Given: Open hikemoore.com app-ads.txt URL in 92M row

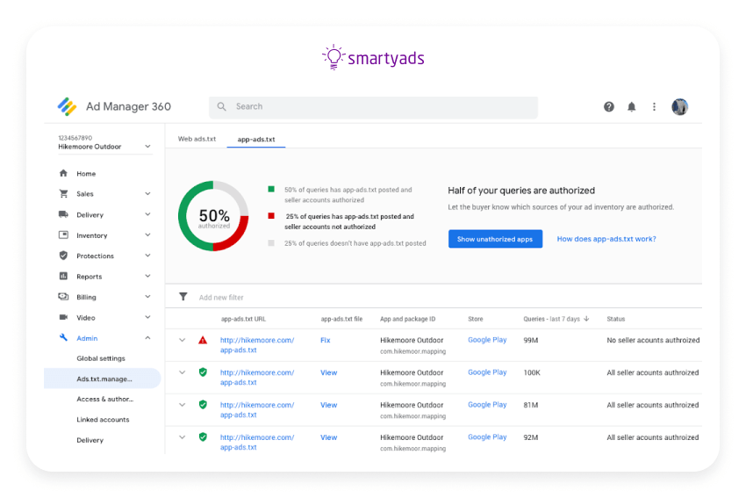Looking at the screenshot, I should [257, 443].
